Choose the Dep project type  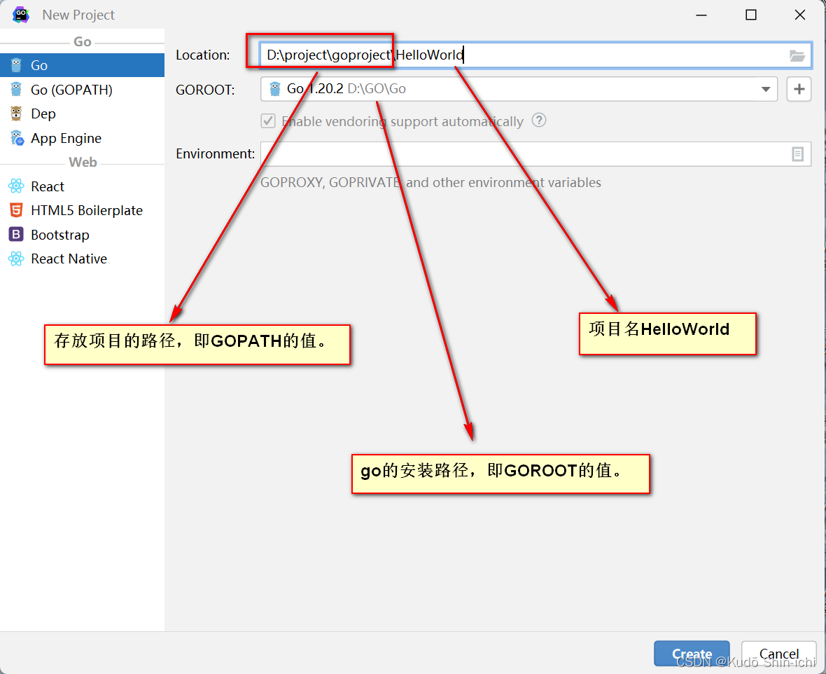(82, 114)
